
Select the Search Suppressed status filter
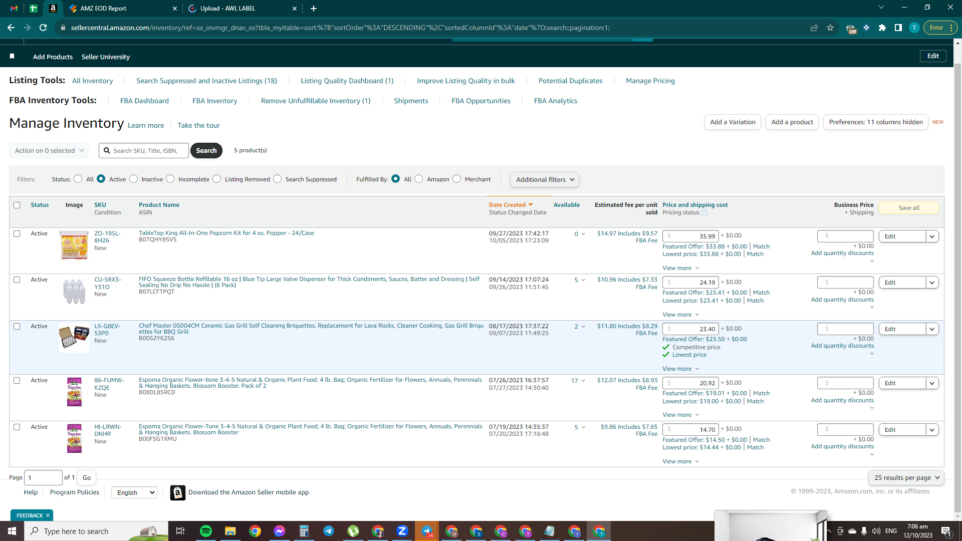[x=278, y=179]
